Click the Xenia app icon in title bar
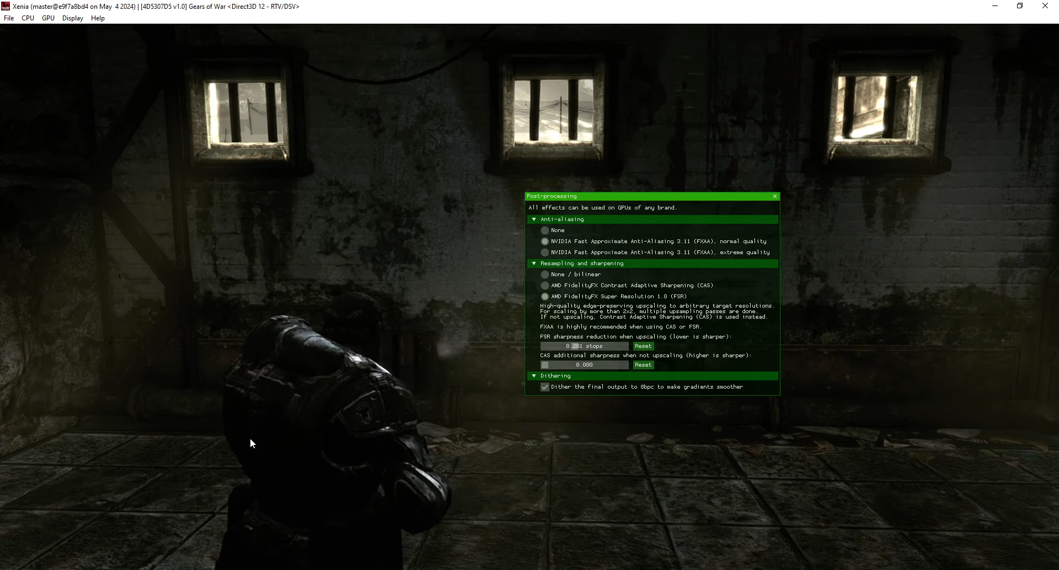Image resolution: width=1059 pixels, height=570 pixels. click(6, 6)
